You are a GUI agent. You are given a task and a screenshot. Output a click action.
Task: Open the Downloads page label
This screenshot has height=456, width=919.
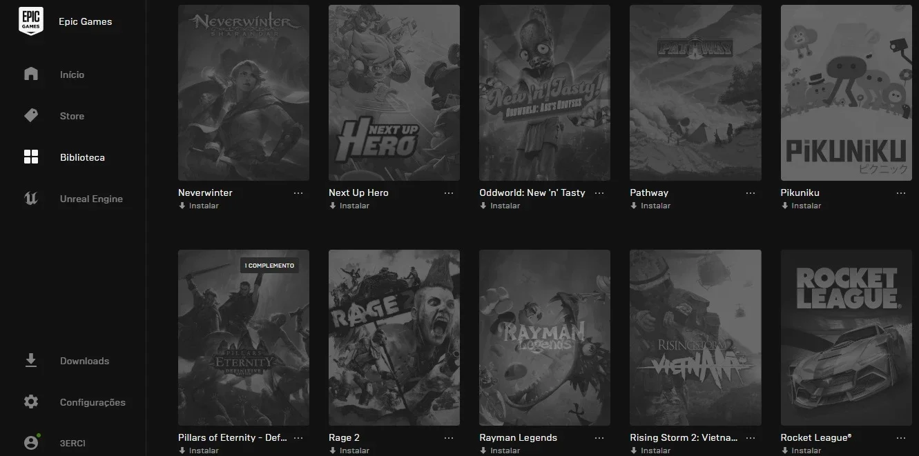click(84, 361)
